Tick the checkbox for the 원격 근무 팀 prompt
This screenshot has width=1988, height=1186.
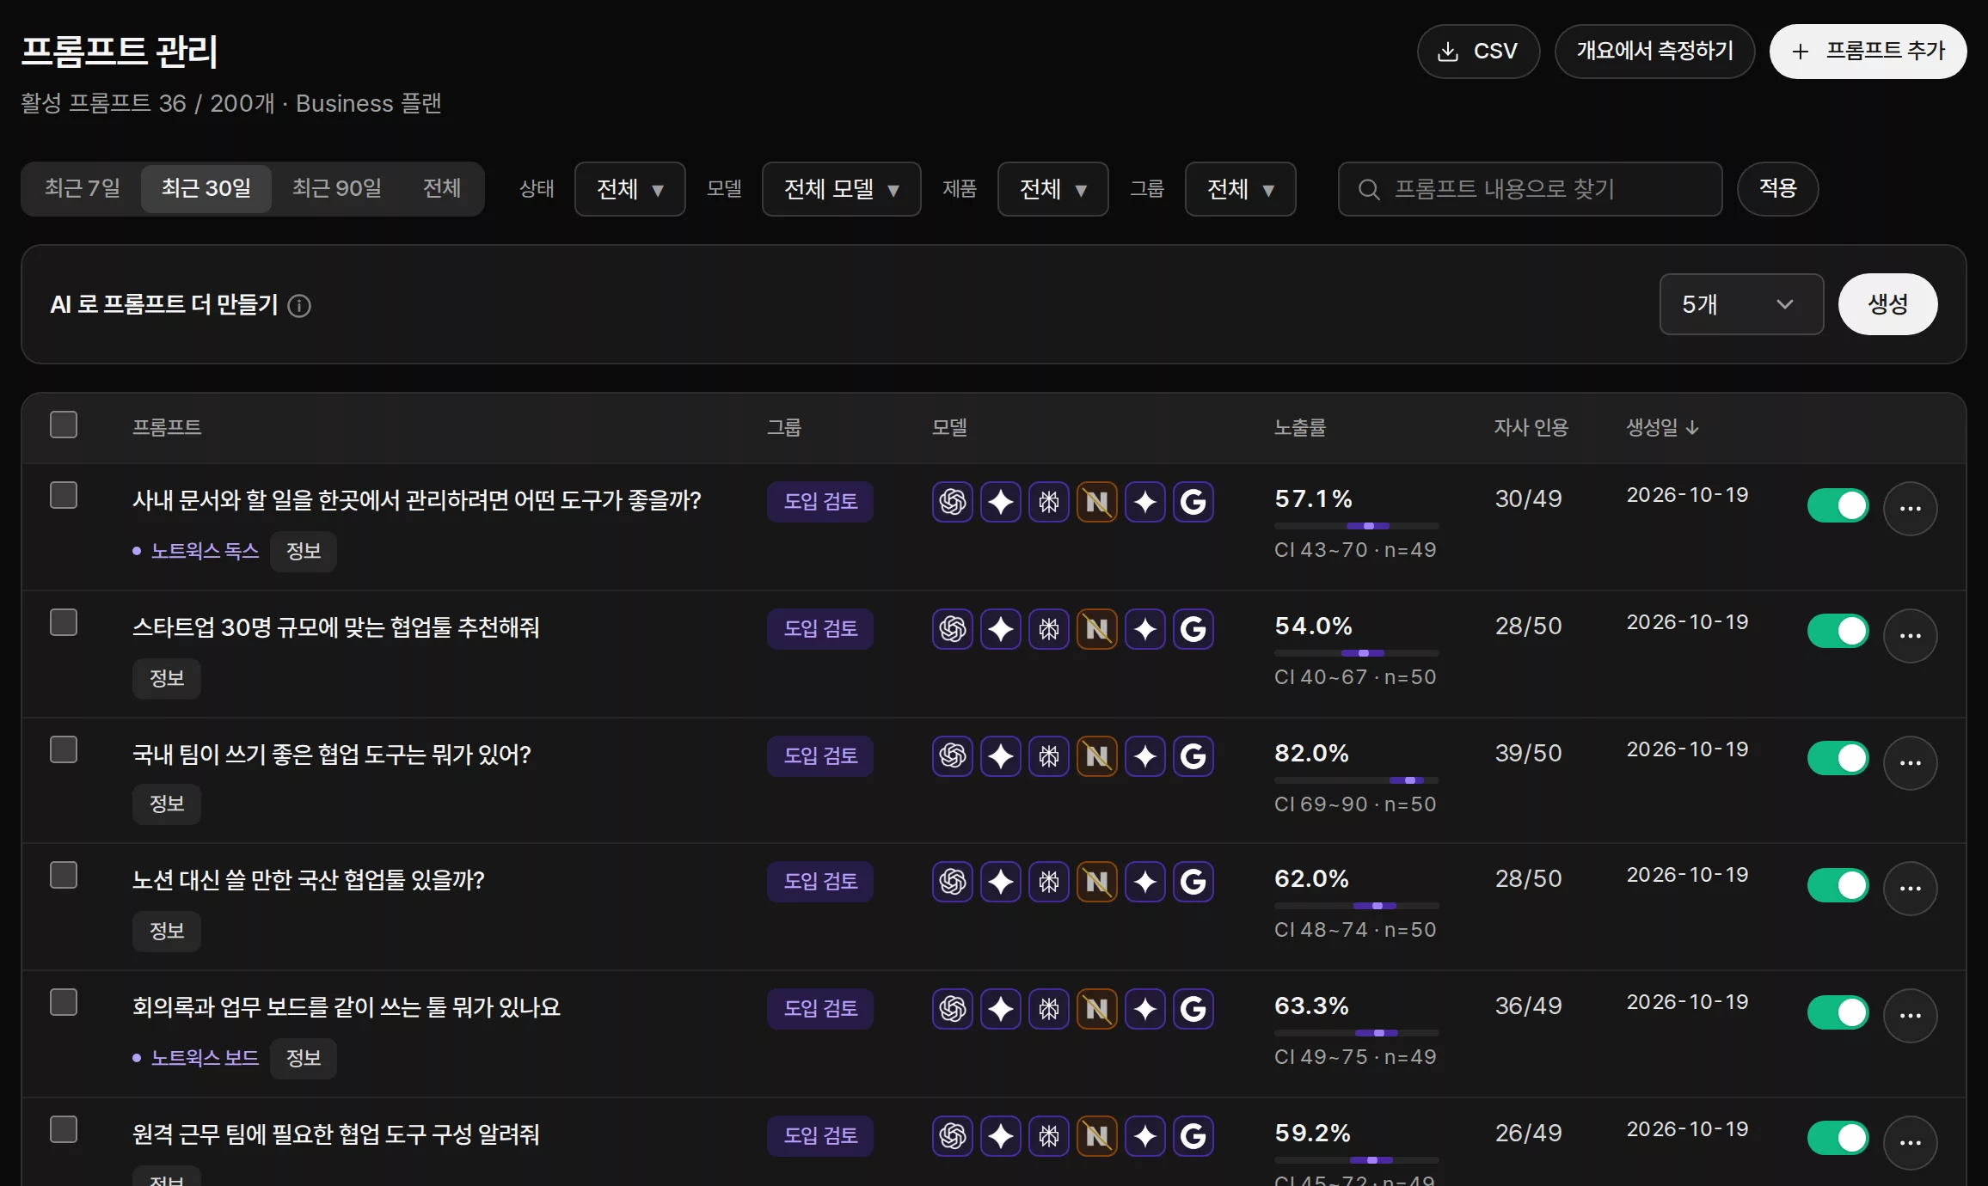coord(64,1129)
